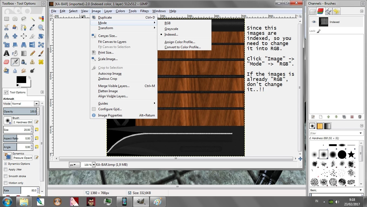The height and width of the screenshot is (207, 367).
Task: Open the Colors menu in menu bar
Action: (x=120, y=11)
